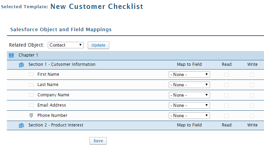The image size is (264, 146).
Task: Open the Related Object dropdown
Action: (x=66, y=45)
